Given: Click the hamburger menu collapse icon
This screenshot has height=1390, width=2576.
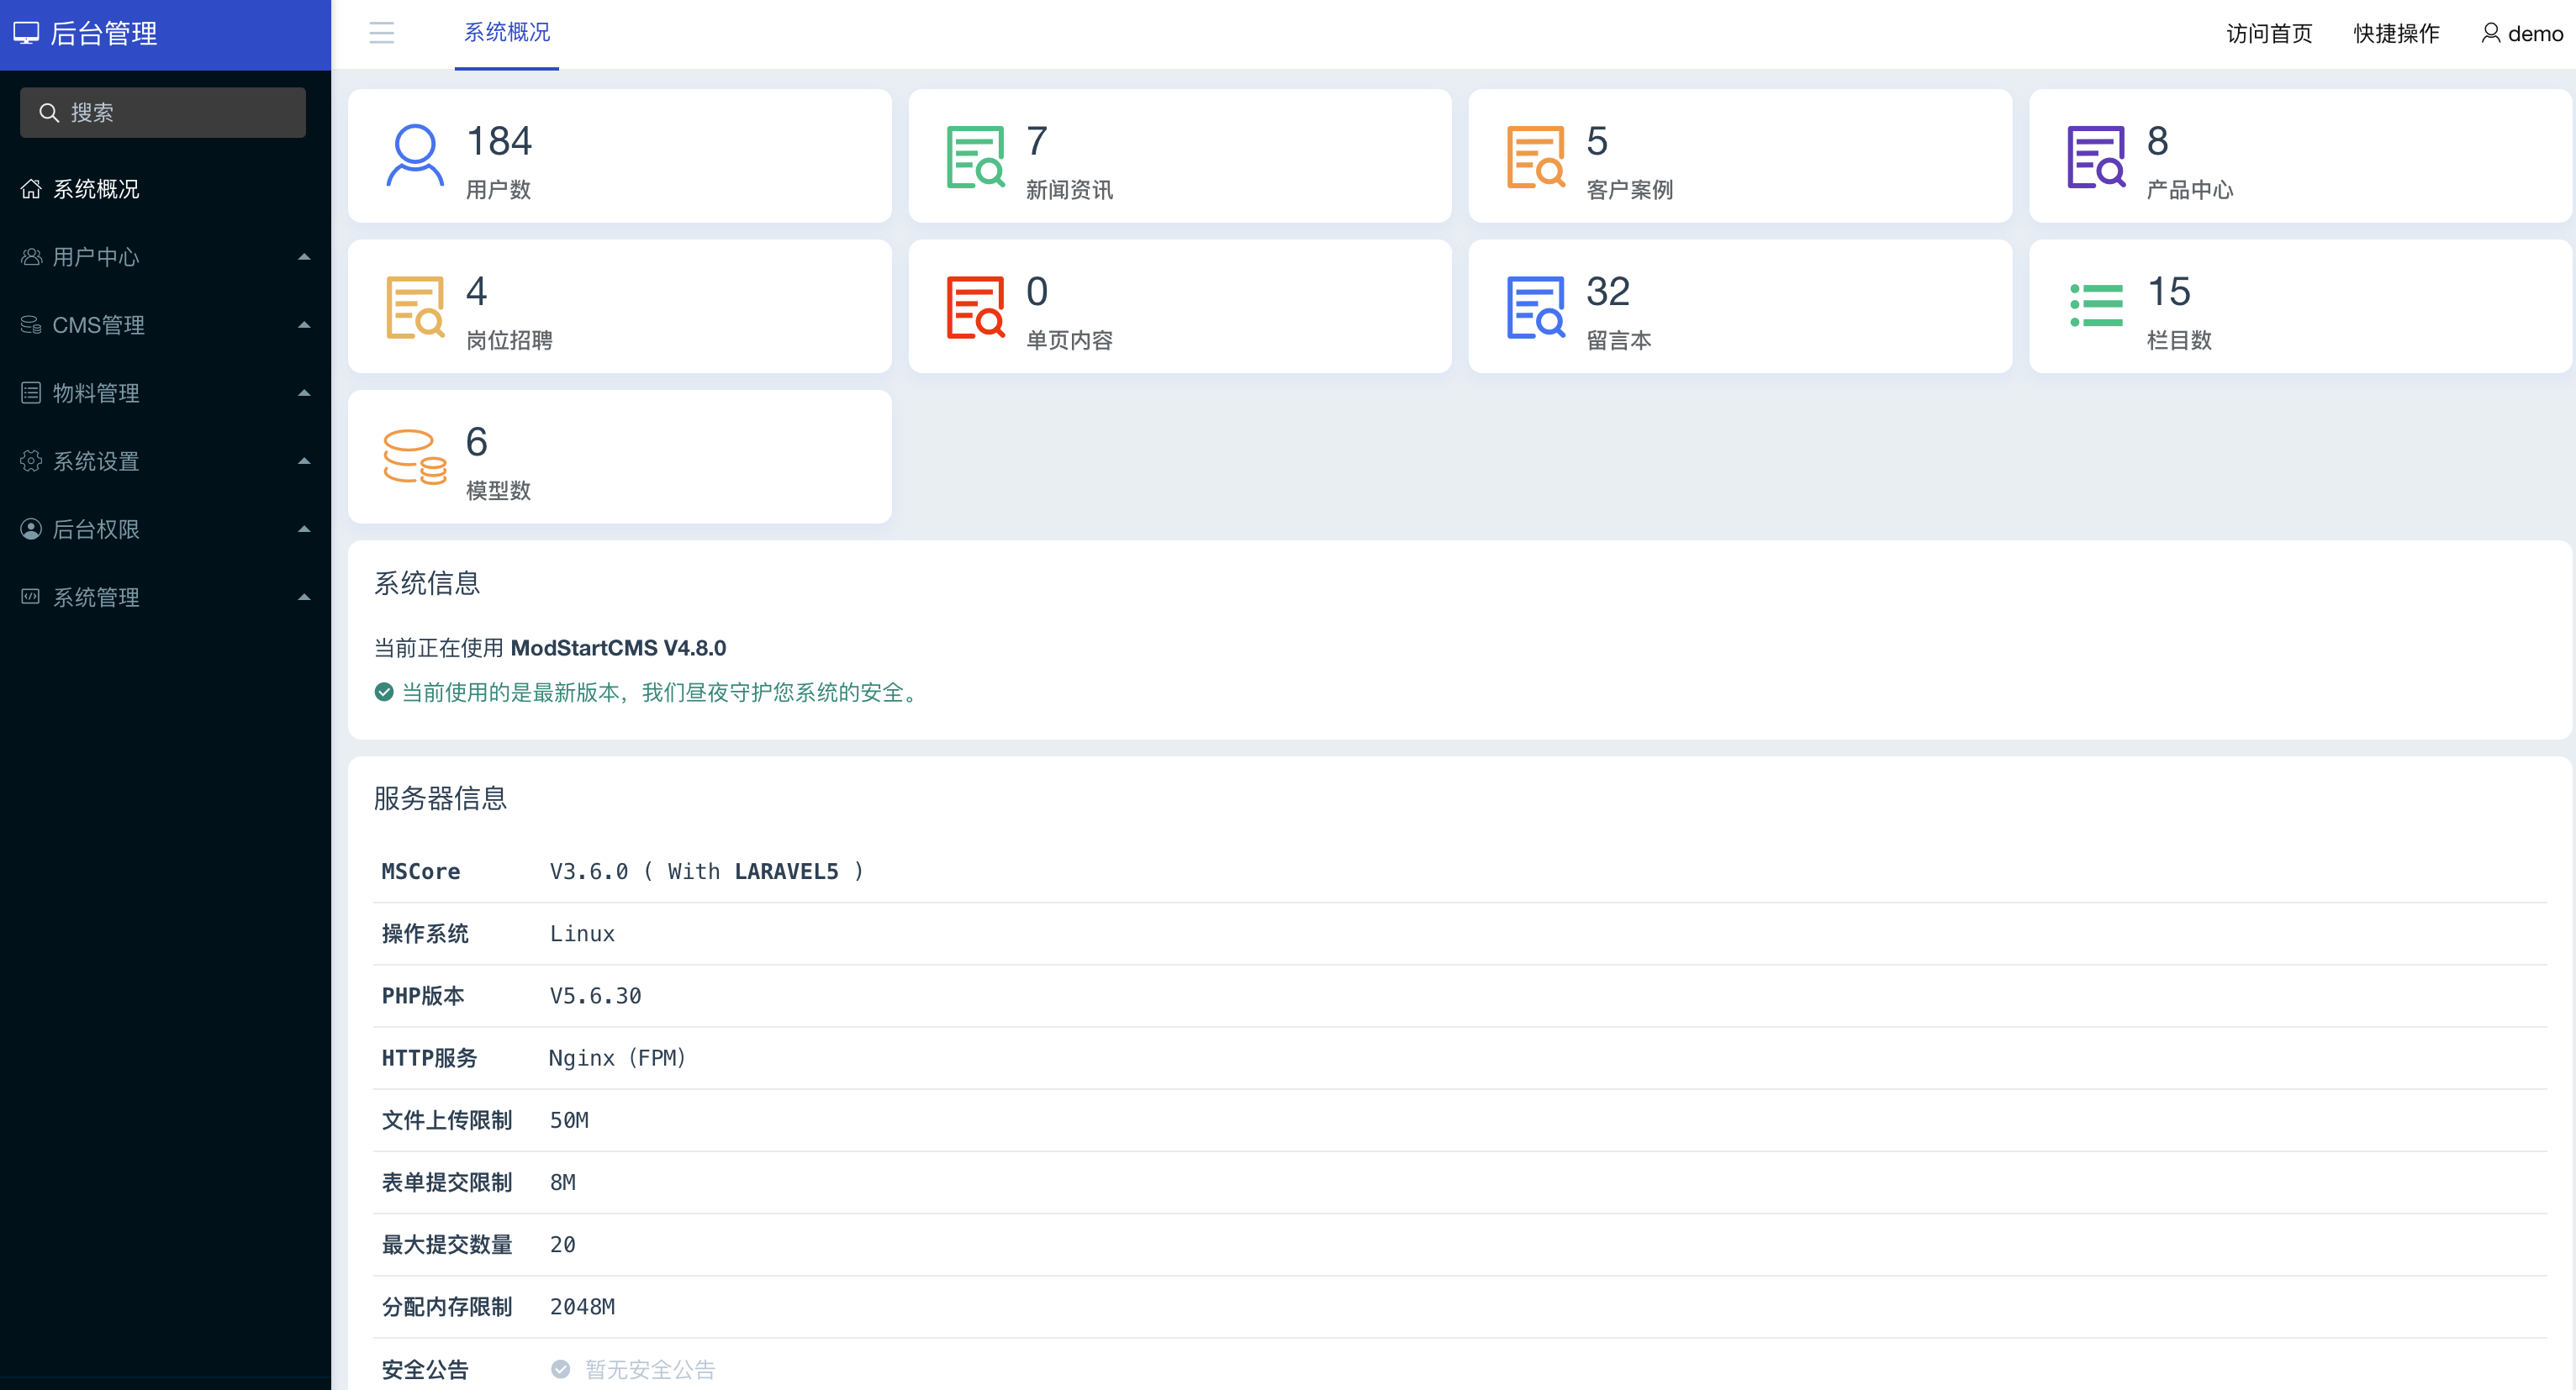Looking at the screenshot, I should click(381, 33).
